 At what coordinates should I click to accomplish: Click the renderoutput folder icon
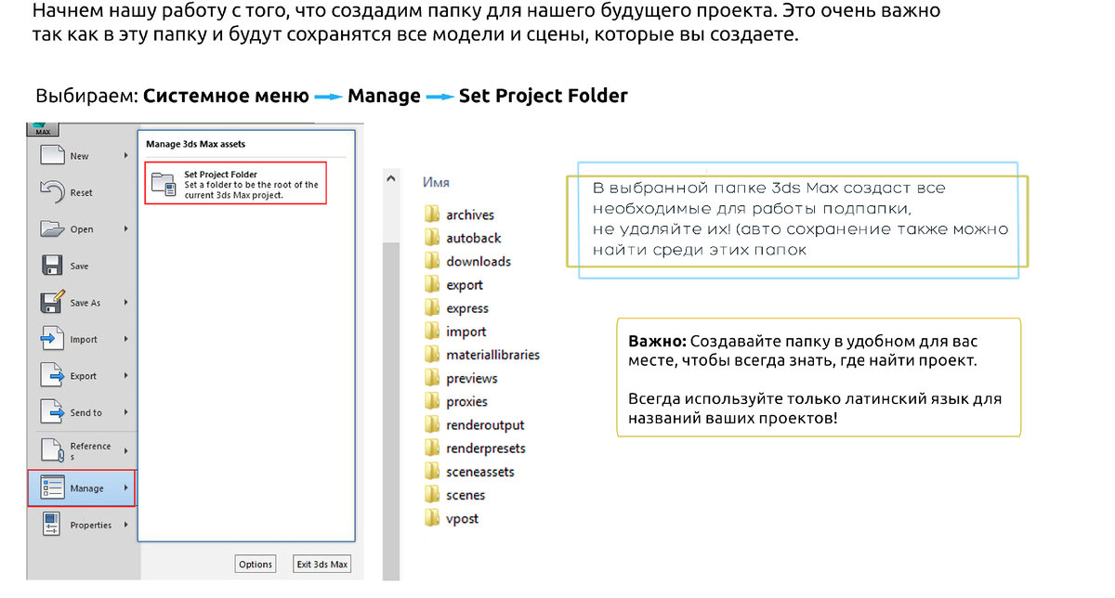click(x=432, y=424)
